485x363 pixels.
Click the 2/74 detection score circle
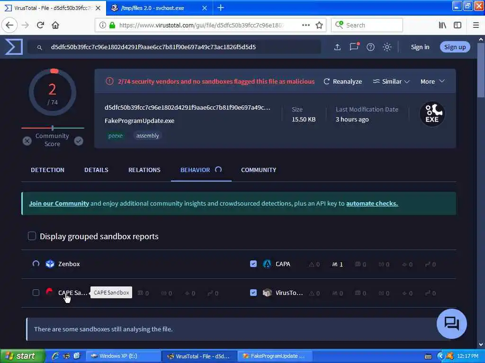pyautogui.click(x=52, y=92)
